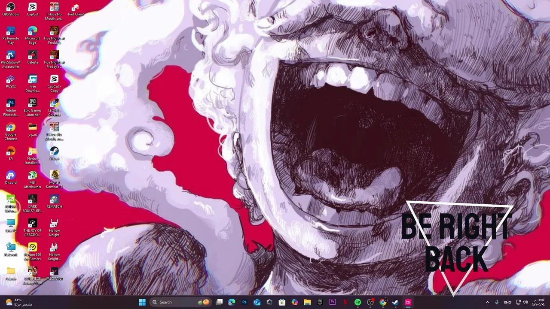550x309 pixels.
Task: Launch the REMATCH game shortcut
Action: click(54, 202)
